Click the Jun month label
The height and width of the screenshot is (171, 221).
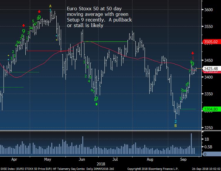pyautogui.click(x=82, y=160)
